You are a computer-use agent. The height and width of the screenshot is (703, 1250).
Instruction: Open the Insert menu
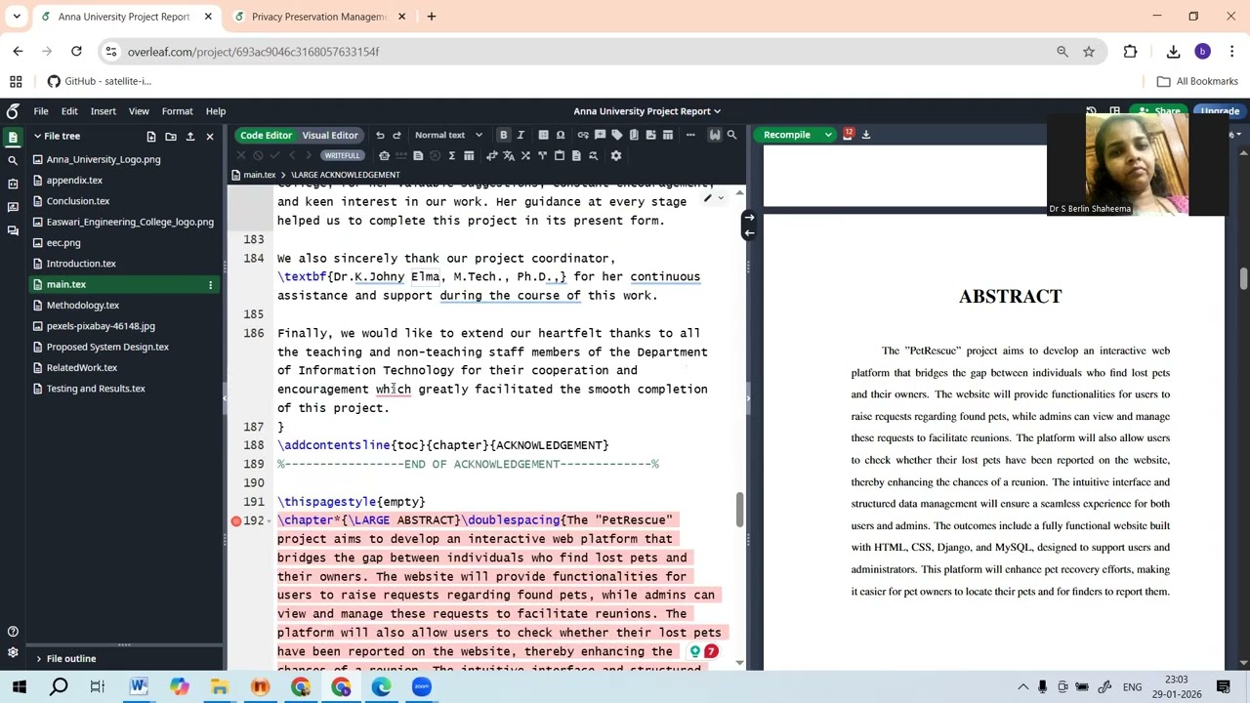[x=103, y=111]
